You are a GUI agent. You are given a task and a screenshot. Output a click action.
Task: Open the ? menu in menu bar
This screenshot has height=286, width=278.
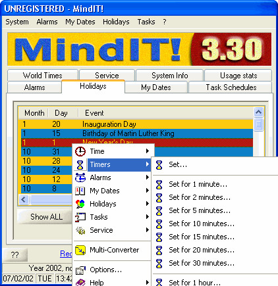pos(165,22)
